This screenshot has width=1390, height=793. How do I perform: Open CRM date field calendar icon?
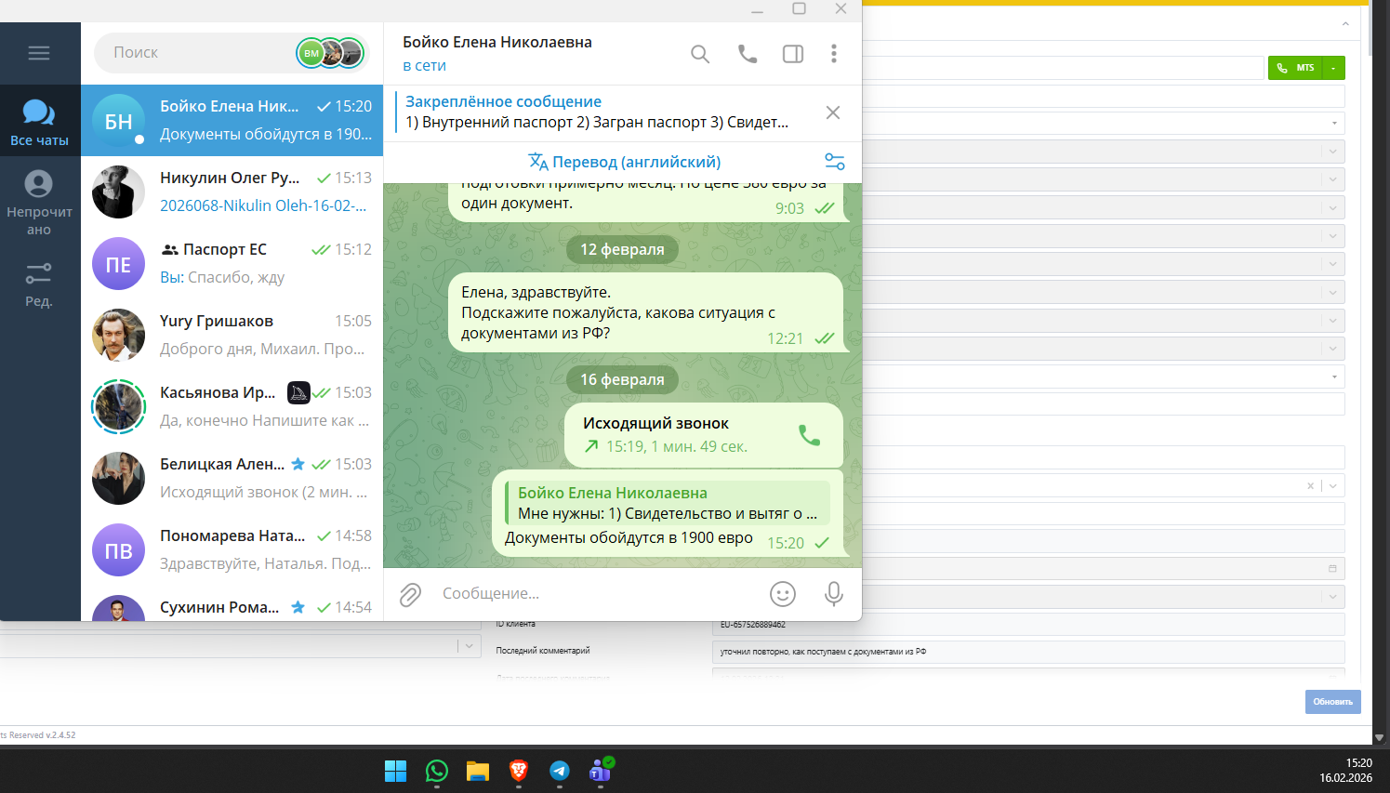coord(1332,568)
